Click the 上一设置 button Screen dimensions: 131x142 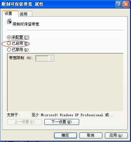[x=25, y=122]
